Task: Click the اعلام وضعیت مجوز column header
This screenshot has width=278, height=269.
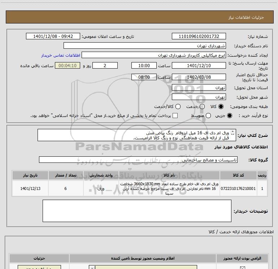Action: (143, 258)
